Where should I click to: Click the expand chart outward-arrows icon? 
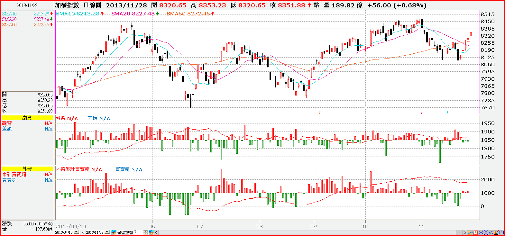click(486, 232)
